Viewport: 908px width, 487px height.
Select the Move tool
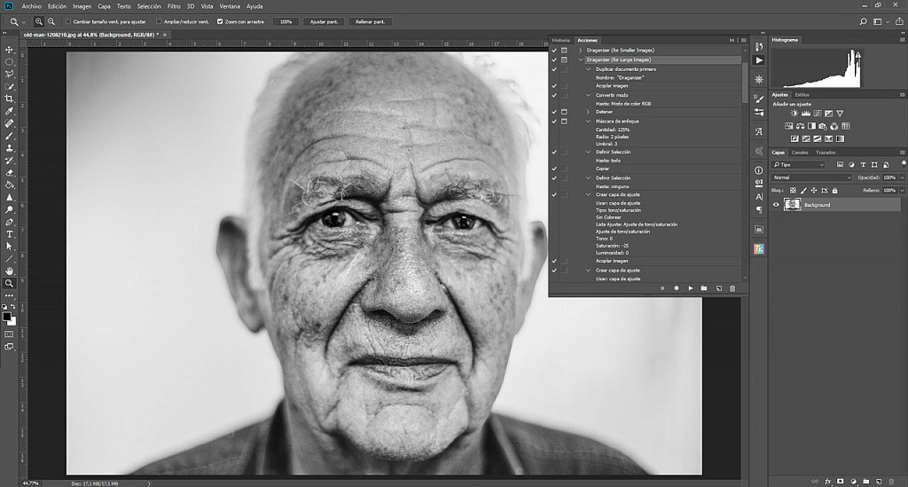click(9, 50)
